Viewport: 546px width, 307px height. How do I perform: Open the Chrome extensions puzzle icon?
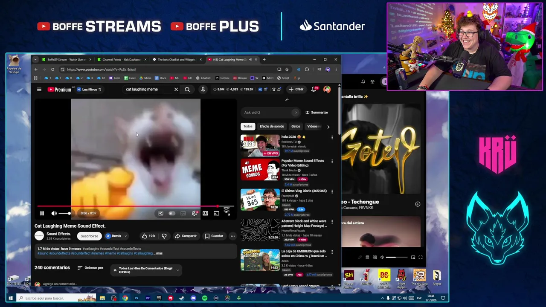[307, 70]
